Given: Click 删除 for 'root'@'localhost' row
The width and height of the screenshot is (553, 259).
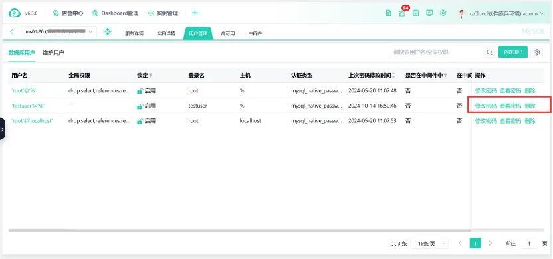Looking at the screenshot, I should point(530,120).
